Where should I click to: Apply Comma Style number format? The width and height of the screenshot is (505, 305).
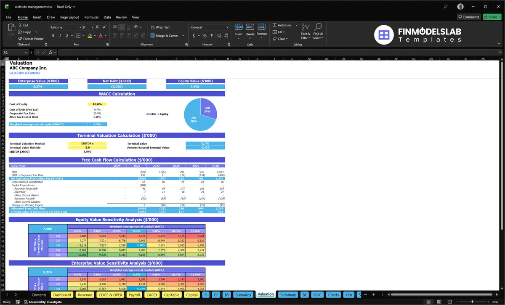pos(211,36)
